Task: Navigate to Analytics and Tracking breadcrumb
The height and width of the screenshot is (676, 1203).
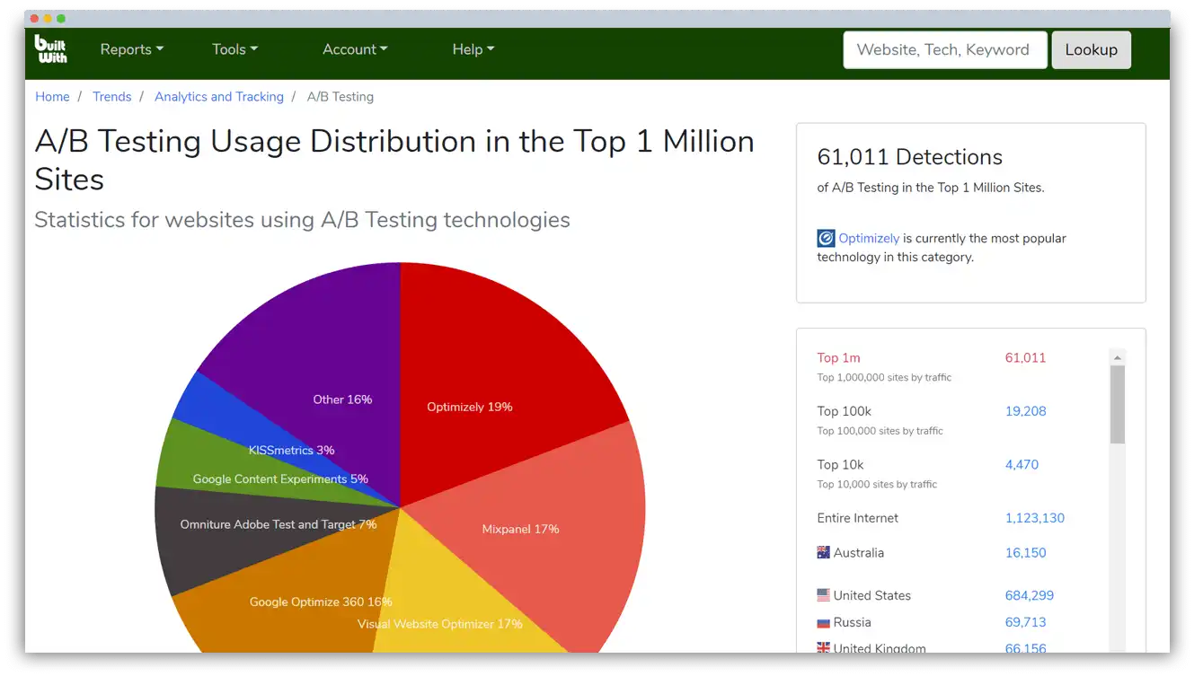Action: [218, 97]
